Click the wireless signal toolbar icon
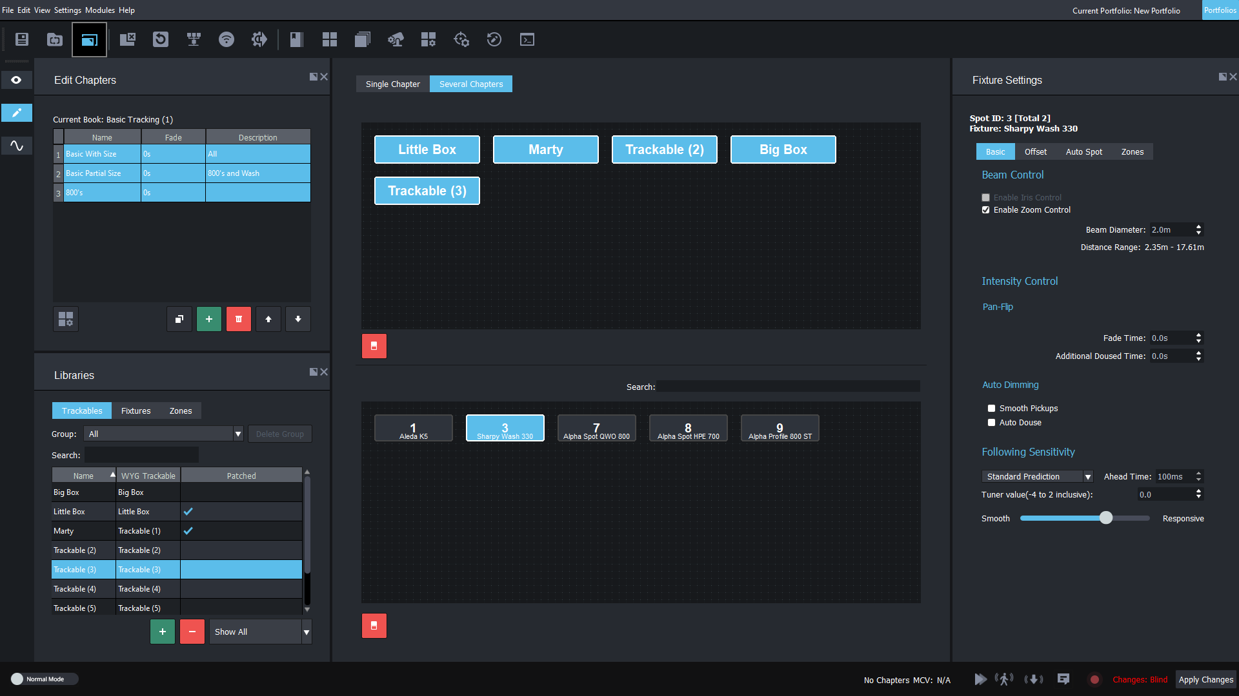Screen dimensions: 1239x696 227,39
